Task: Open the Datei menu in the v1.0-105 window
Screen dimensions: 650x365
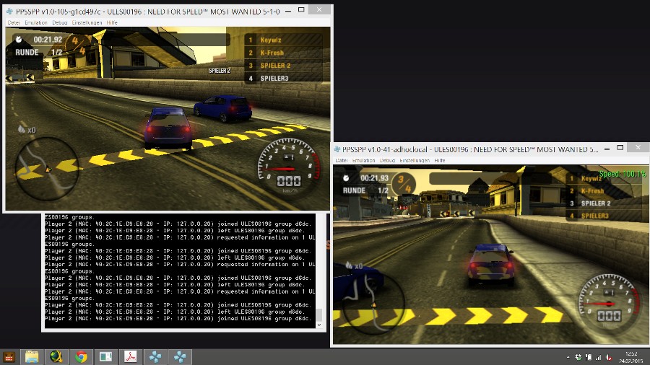Action: pyautogui.click(x=14, y=22)
